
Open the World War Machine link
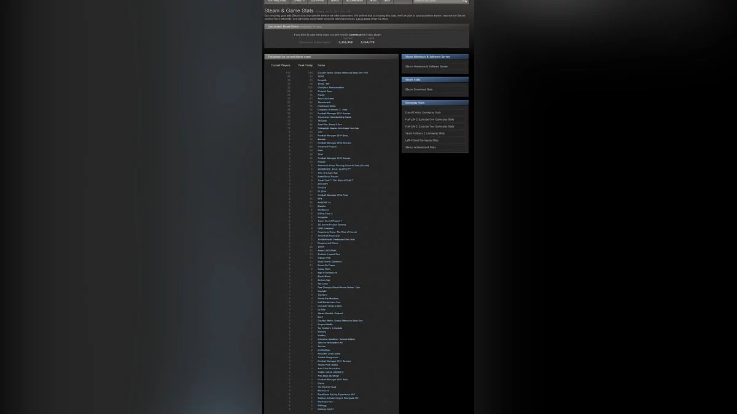pyautogui.click(x=328, y=298)
